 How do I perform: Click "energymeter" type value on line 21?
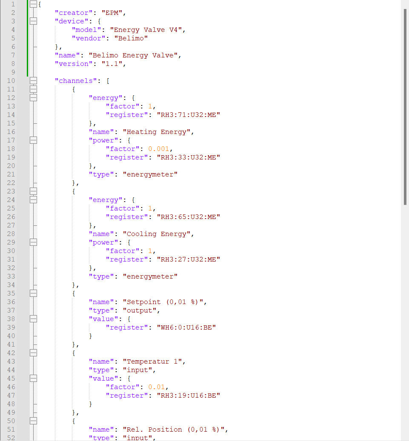pos(150,174)
